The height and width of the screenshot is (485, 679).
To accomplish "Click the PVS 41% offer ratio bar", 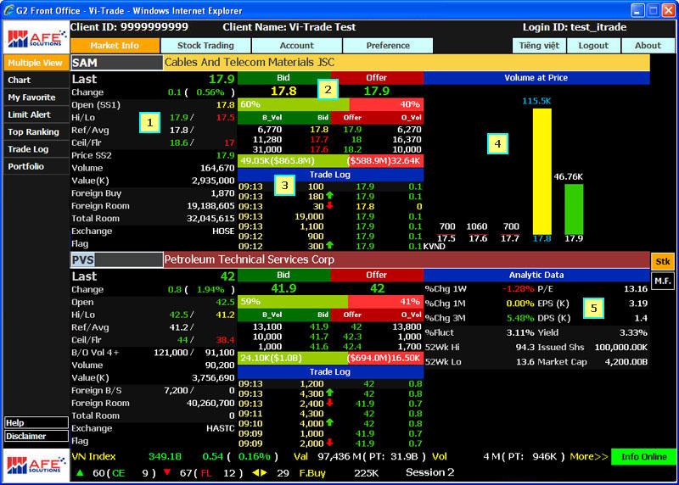I will 385,302.
